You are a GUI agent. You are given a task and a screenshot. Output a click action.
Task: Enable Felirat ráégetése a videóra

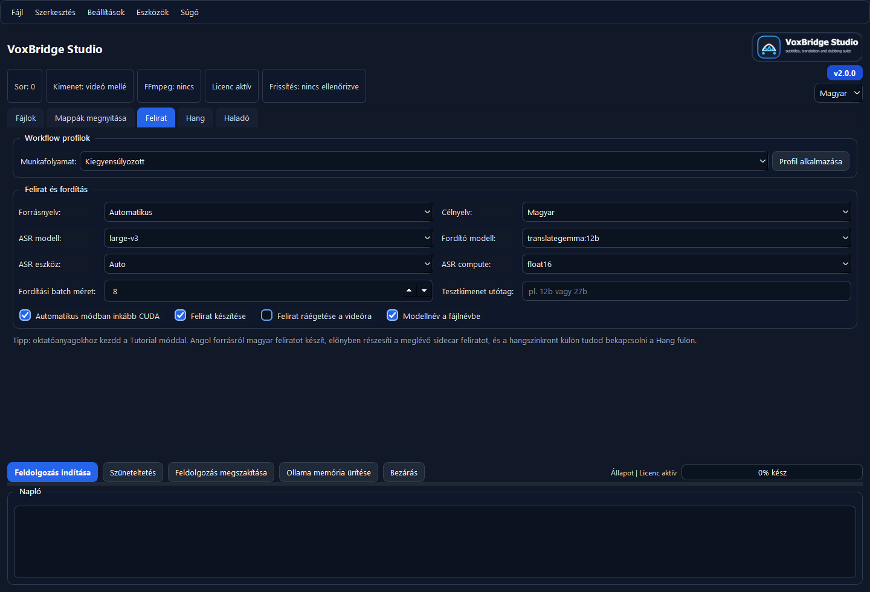[266, 315]
